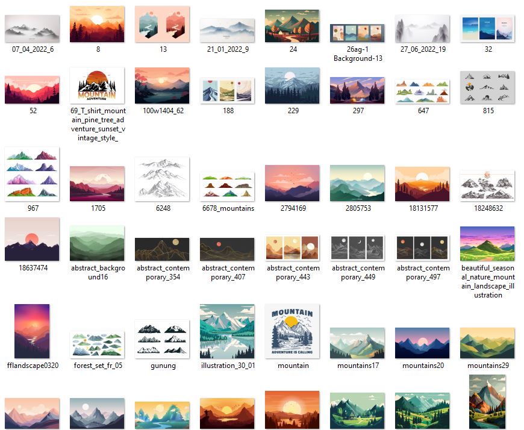This screenshot has width=524, height=430.
Task: Open the beautiful_seasonal_nature_mountain landscape illustration
Action: 487,243
